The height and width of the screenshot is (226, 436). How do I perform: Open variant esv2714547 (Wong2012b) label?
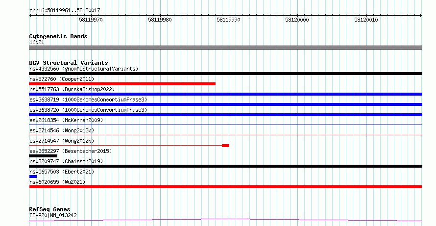tap(62, 141)
